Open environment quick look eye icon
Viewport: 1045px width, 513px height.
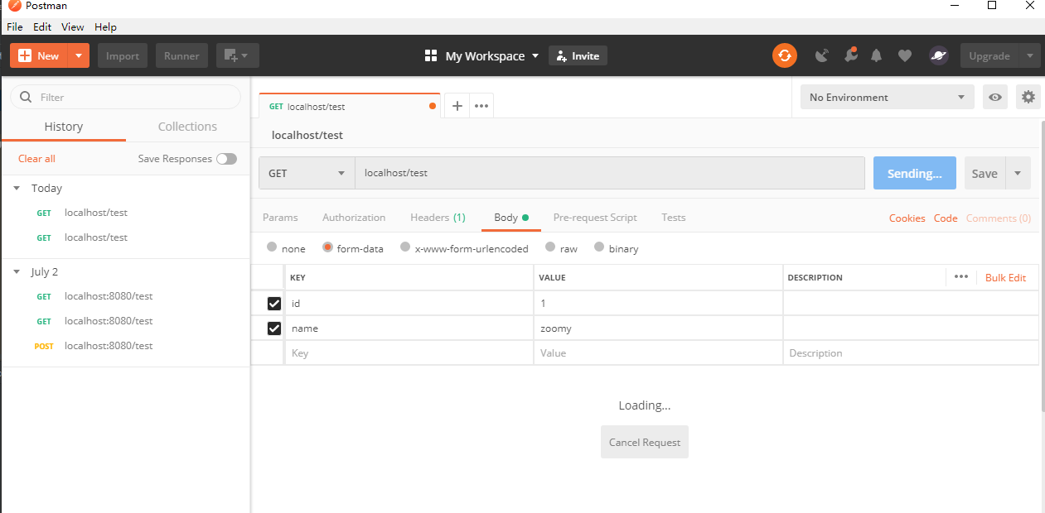coord(995,97)
